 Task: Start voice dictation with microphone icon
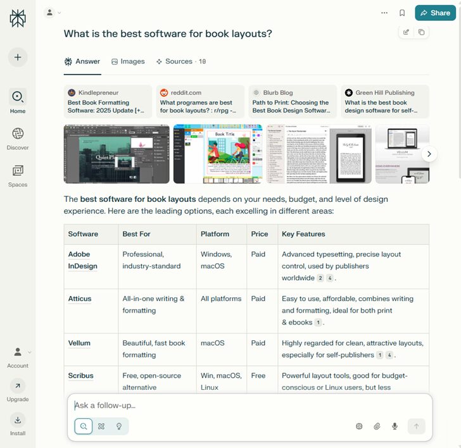395,426
